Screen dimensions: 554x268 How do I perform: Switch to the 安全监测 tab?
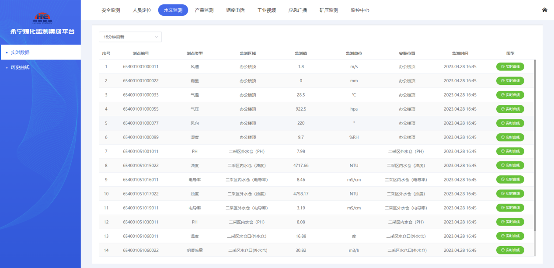coord(111,10)
